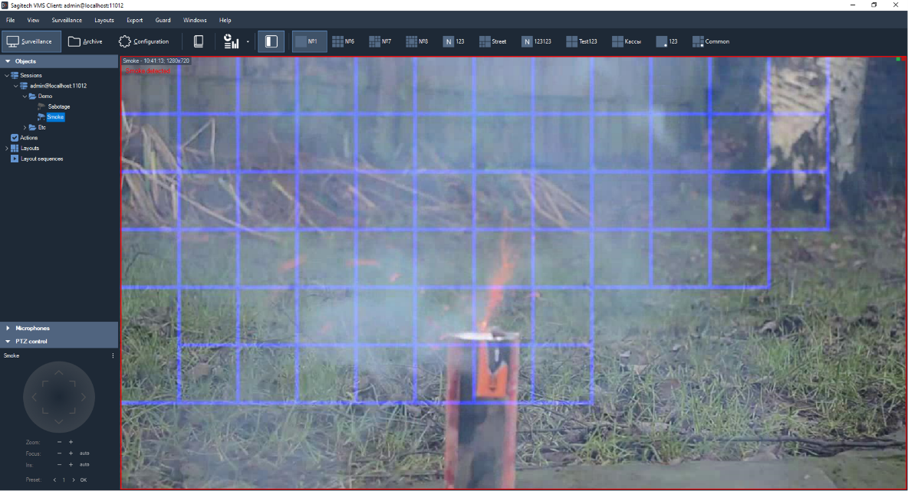Toggle the Actions checkbox item

point(15,138)
